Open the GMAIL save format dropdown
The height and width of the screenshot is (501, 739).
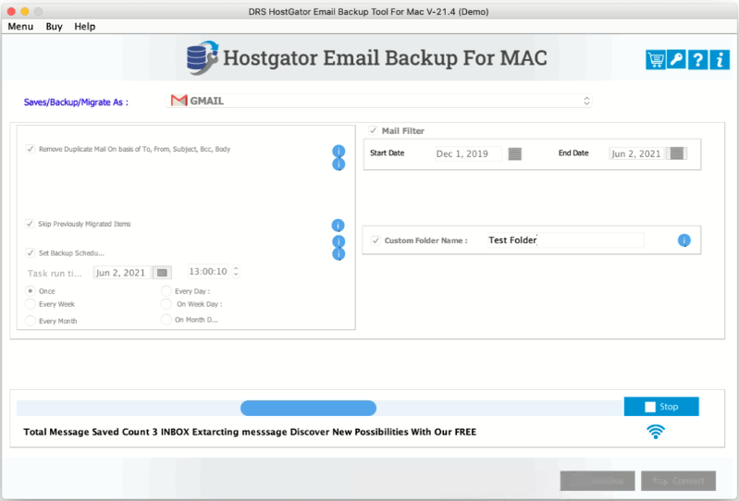pyautogui.click(x=379, y=101)
